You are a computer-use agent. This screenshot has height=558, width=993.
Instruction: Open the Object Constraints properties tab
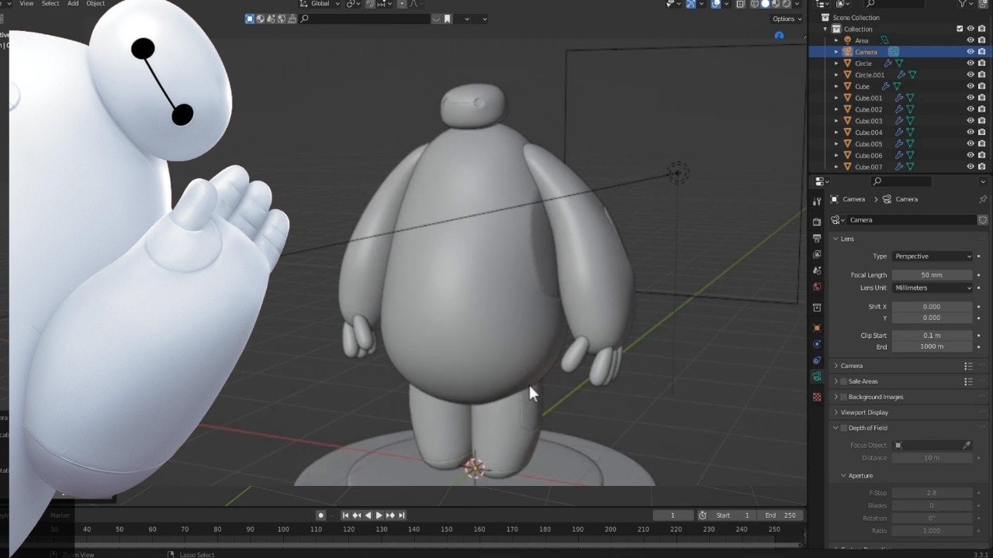click(x=817, y=360)
